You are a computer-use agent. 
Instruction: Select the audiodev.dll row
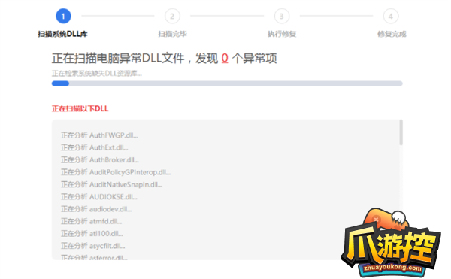coord(96,209)
